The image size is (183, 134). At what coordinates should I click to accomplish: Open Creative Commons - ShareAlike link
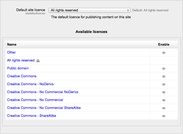[x=32, y=116]
